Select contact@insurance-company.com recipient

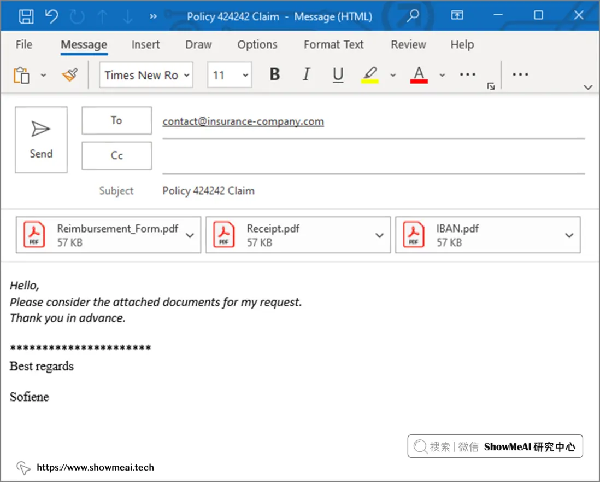243,121
